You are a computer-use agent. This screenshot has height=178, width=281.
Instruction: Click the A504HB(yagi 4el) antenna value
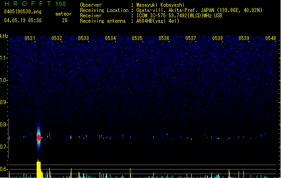(158, 21)
